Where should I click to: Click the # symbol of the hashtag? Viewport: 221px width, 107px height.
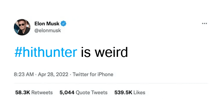[x=18, y=52]
